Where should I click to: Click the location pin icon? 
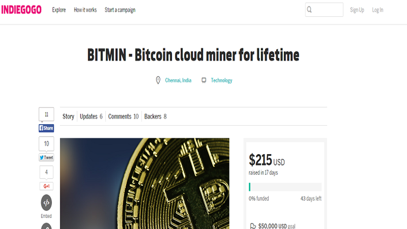click(x=158, y=80)
